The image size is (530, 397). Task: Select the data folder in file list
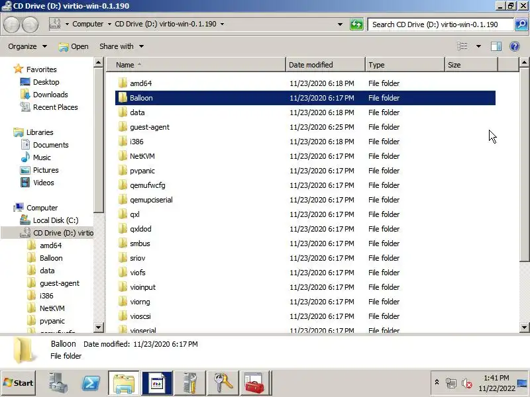(x=305, y=112)
